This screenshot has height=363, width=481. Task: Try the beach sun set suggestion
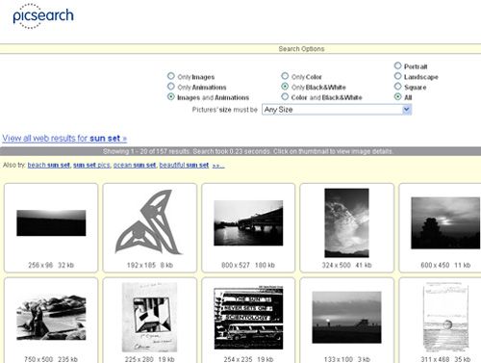[49, 165]
